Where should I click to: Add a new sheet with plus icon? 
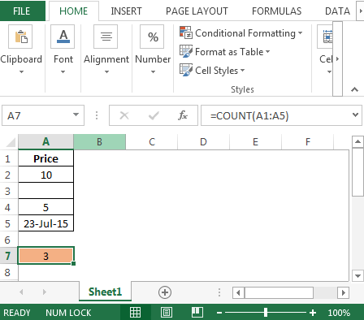click(x=165, y=292)
